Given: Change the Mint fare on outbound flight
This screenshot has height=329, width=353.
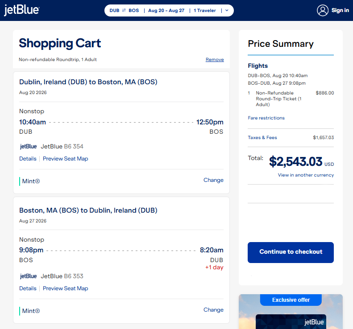Looking at the screenshot, I should 213,180.
